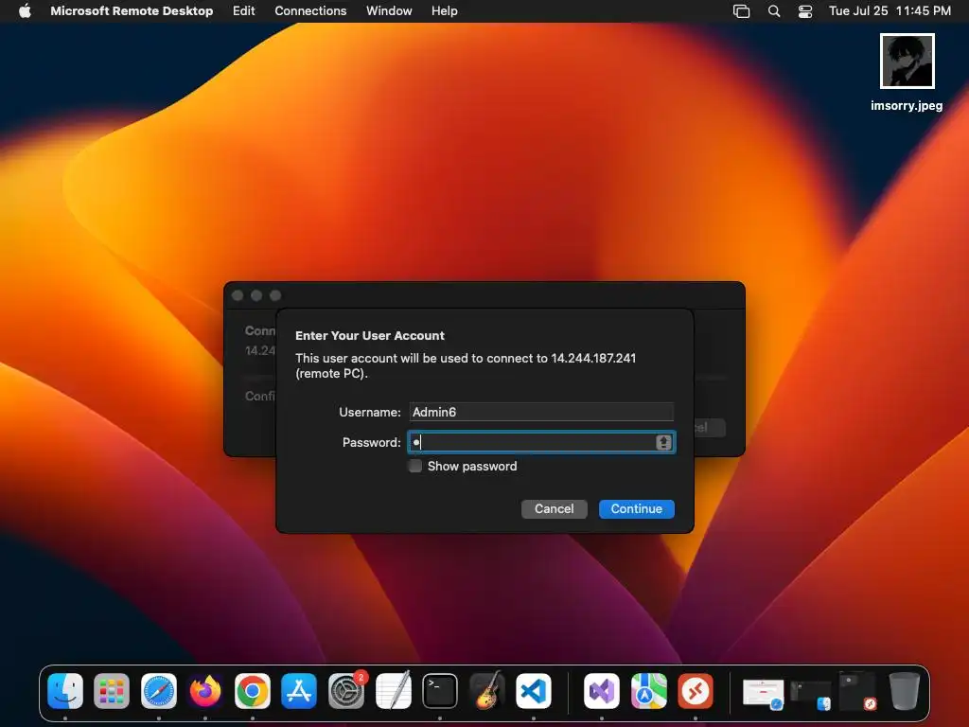Open the App Store dock icon
Image resolution: width=969 pixels, height=727 pixels.
299,690
